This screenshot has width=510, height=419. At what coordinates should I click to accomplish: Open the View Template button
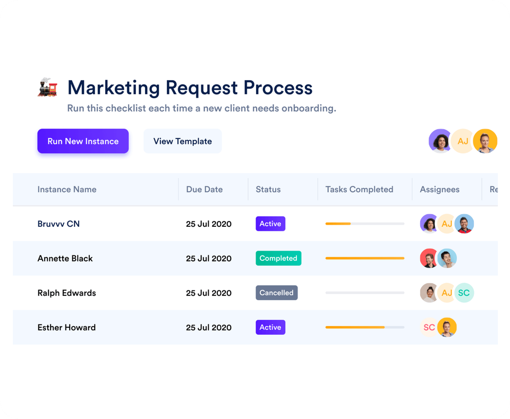pyautogui.click(x=182, y=141)
